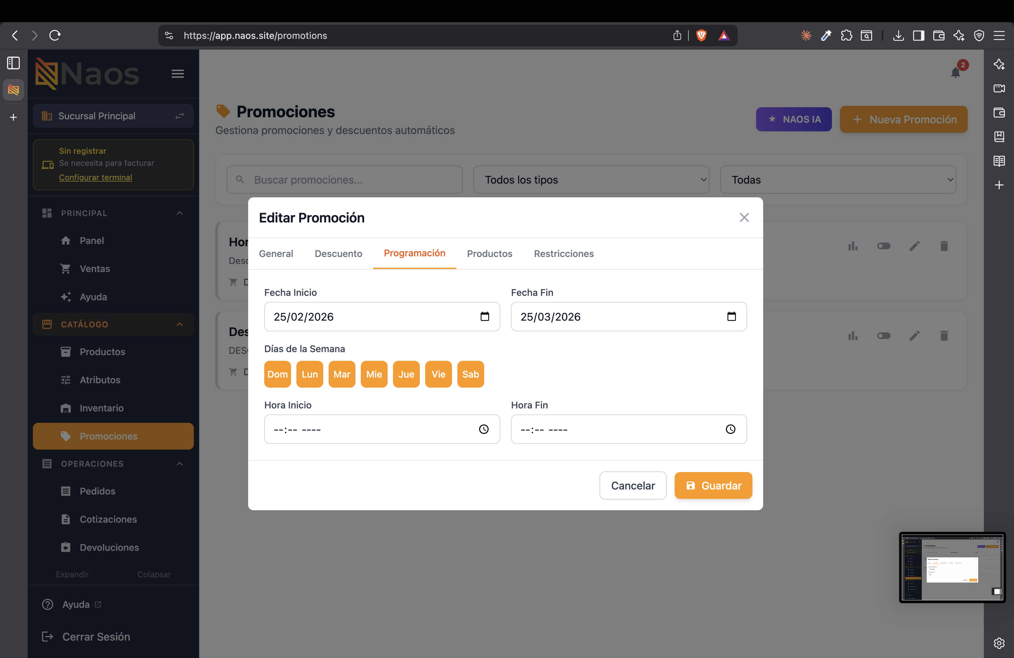Click the Nueva Promoción button

coord(903,119)
